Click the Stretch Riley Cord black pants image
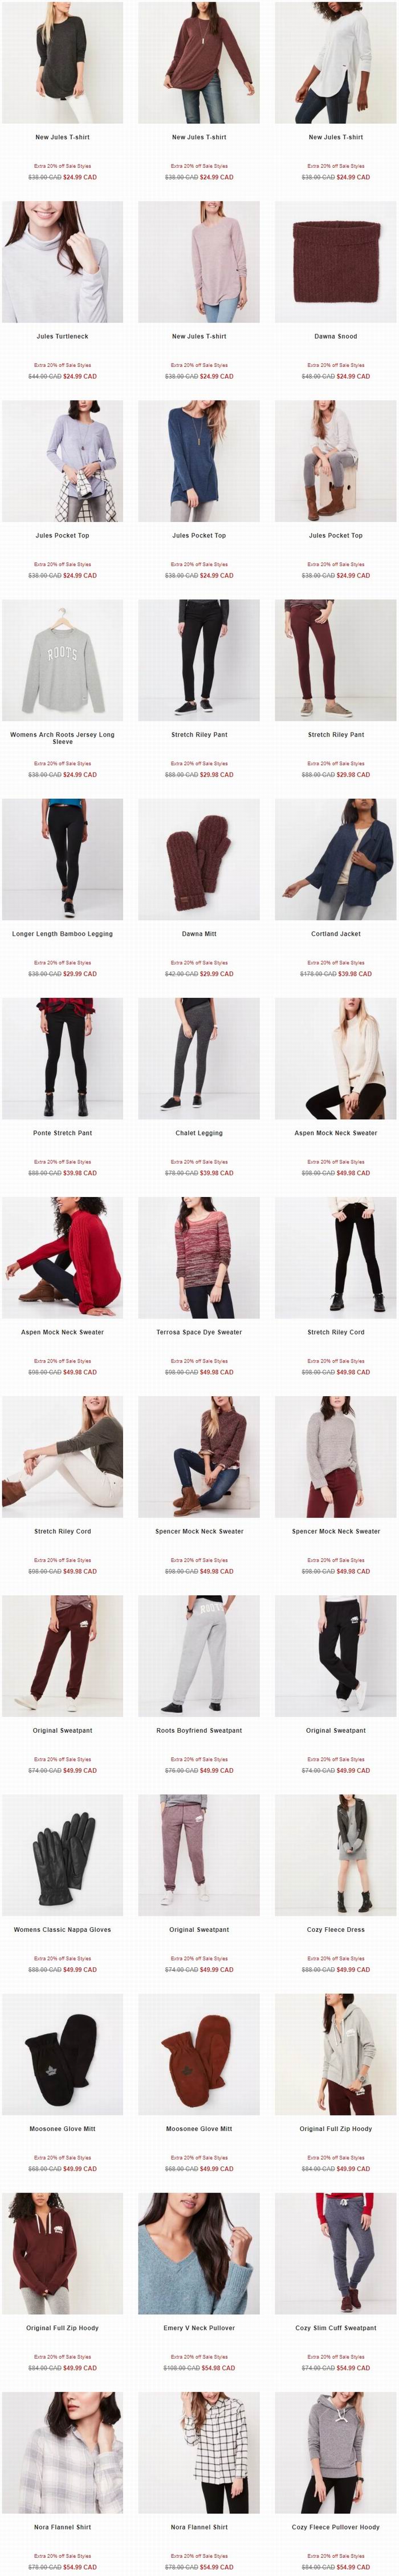399x2576 pixels. click(x=336, y=1256)
